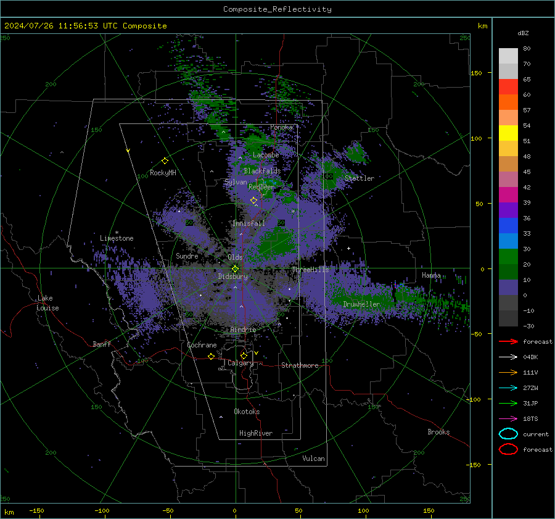
Task: Click the 04DK legend label
Action: [x=530, y=357]
